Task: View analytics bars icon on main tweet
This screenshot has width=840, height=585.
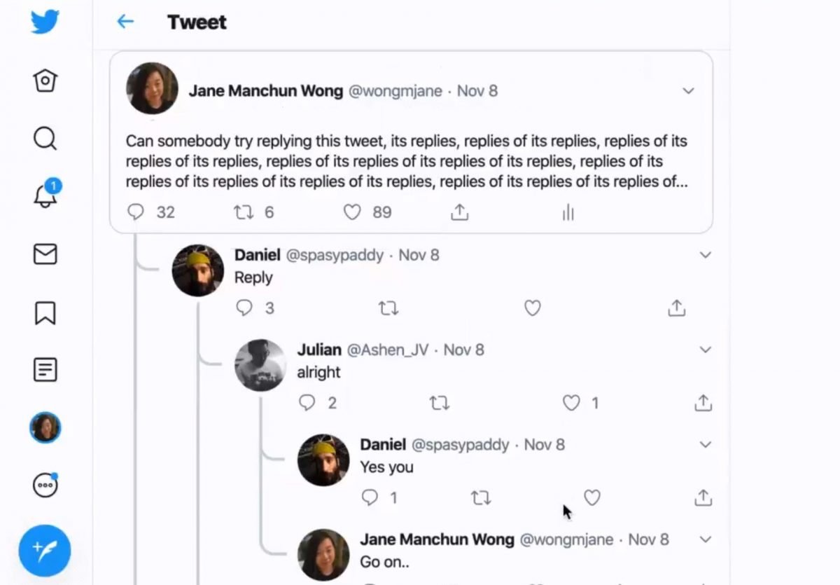Action: click(568, 212)
